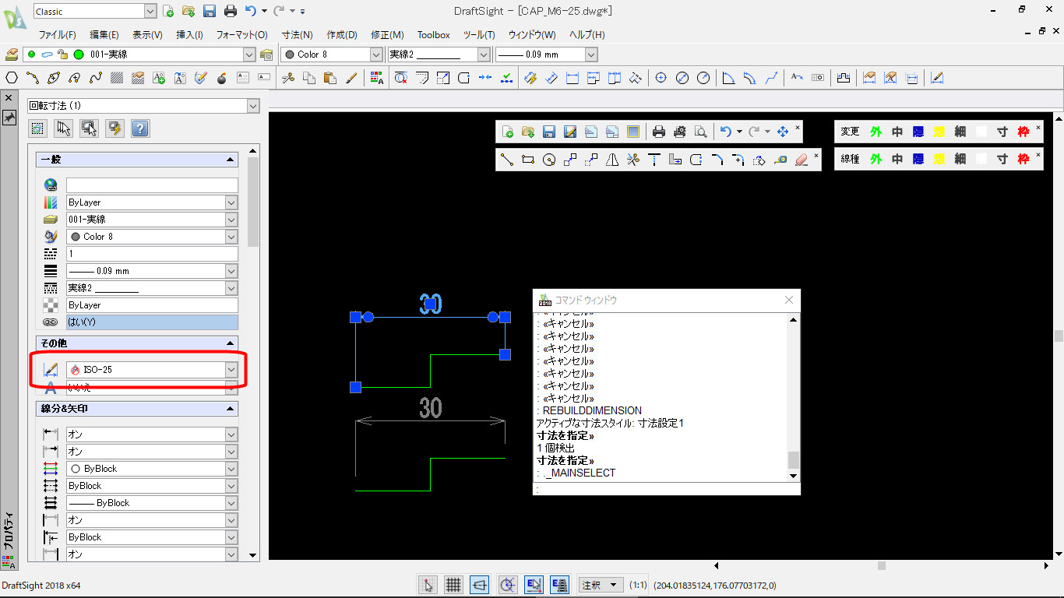
Task: Open the ヘルプ(H) menu
Action: (x=587, y=35)
